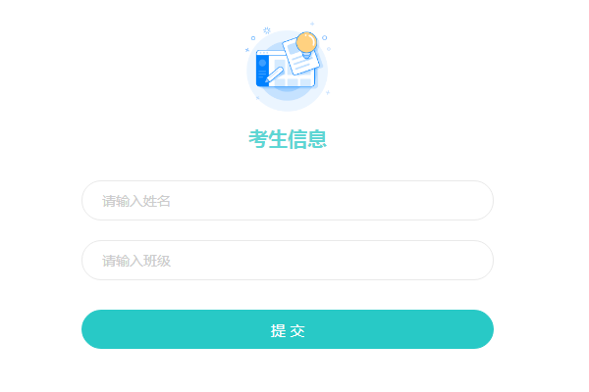The width and height of the screenshot is (589, 392).
Task: Click the yellow light bulb illustration
Action: [x=306, y=43]
